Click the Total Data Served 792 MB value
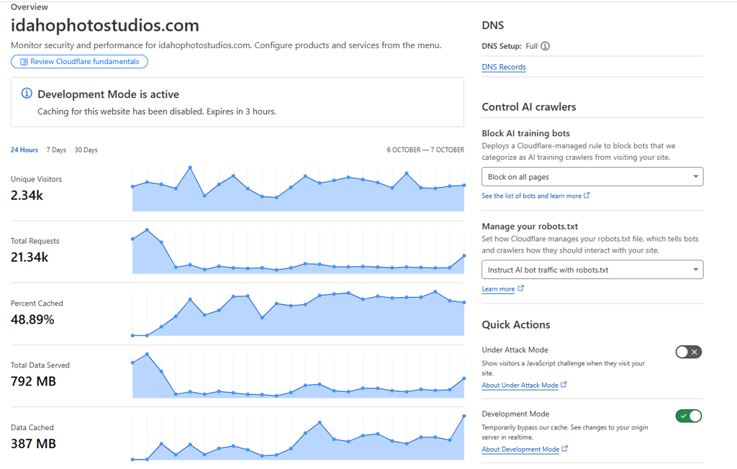Screen dimensions: 737x469 tap(33, 381)
